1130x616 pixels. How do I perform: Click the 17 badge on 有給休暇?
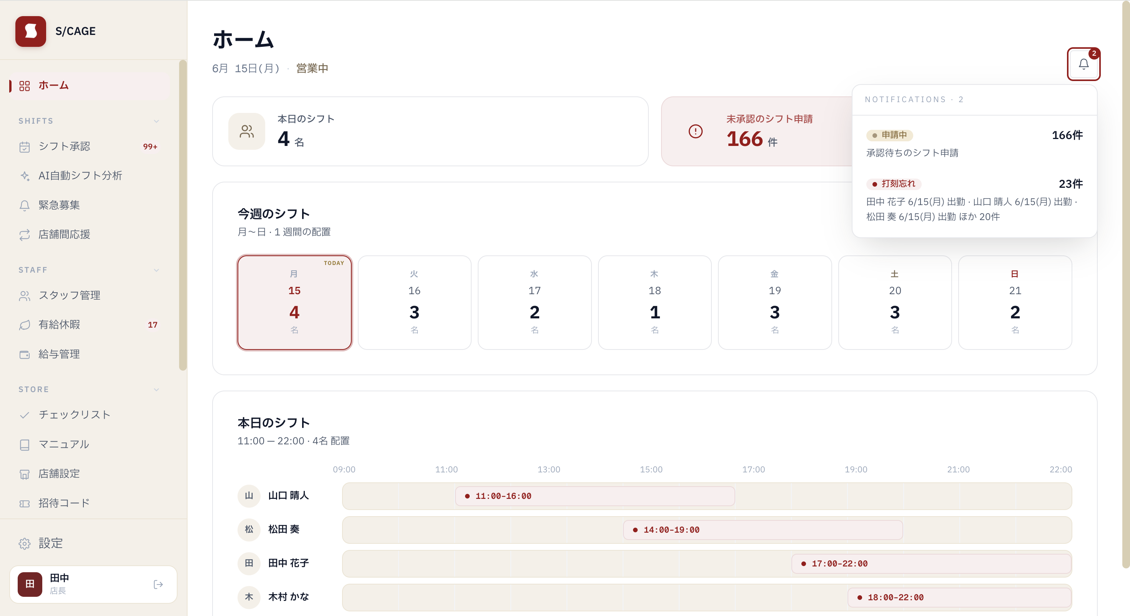click(152, 325)
